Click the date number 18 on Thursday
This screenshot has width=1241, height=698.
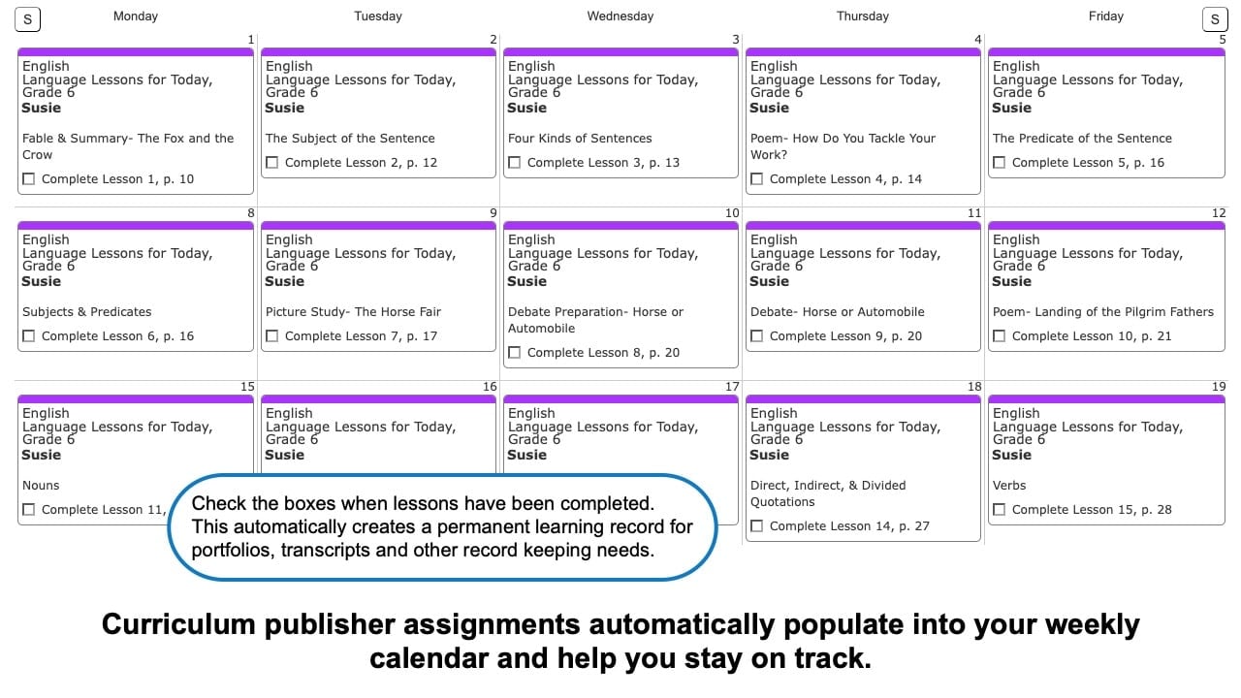tap(973, 387)
